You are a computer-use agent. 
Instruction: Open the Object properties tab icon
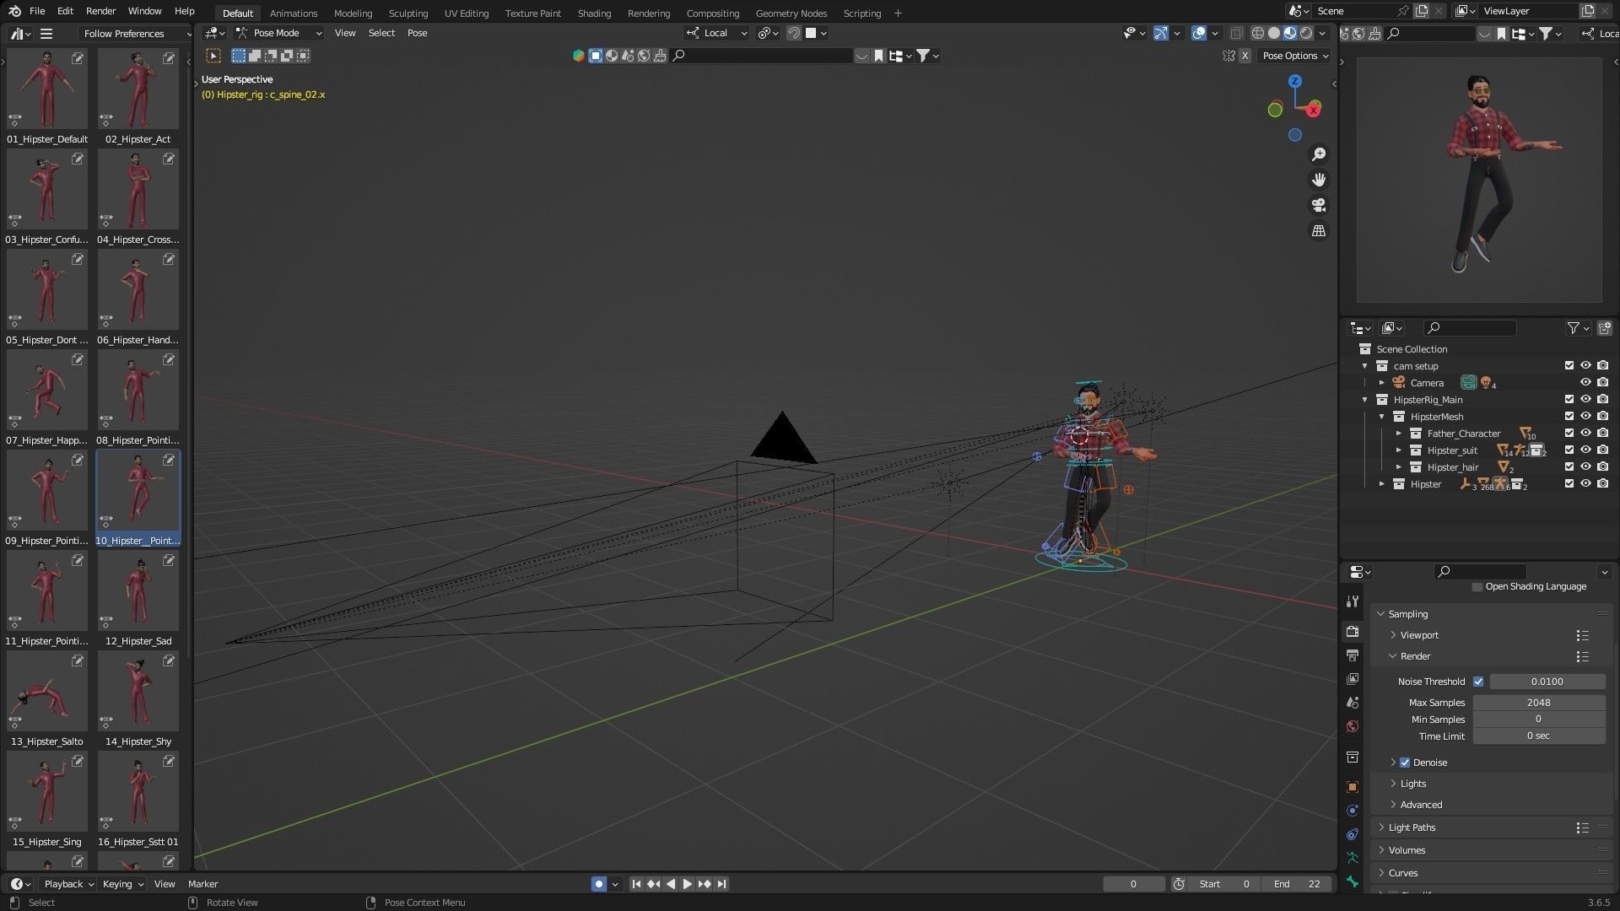(1353, 787)
